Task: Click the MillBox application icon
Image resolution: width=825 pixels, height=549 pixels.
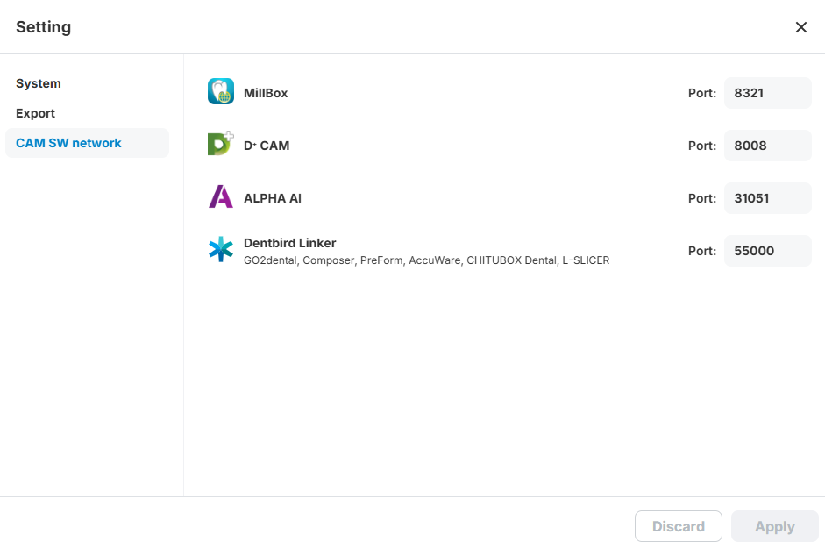Action: coord(221,92)
